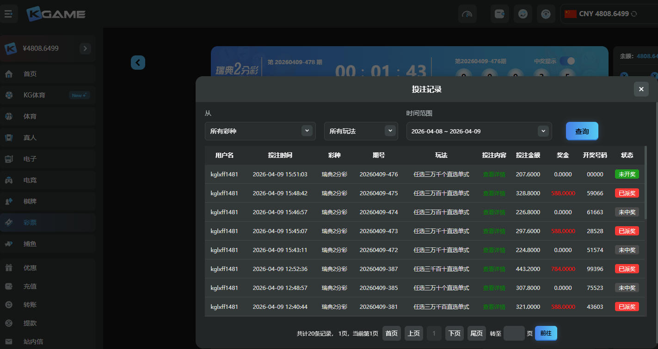View 查看详情 for period 20260409-476

(494, 174)
